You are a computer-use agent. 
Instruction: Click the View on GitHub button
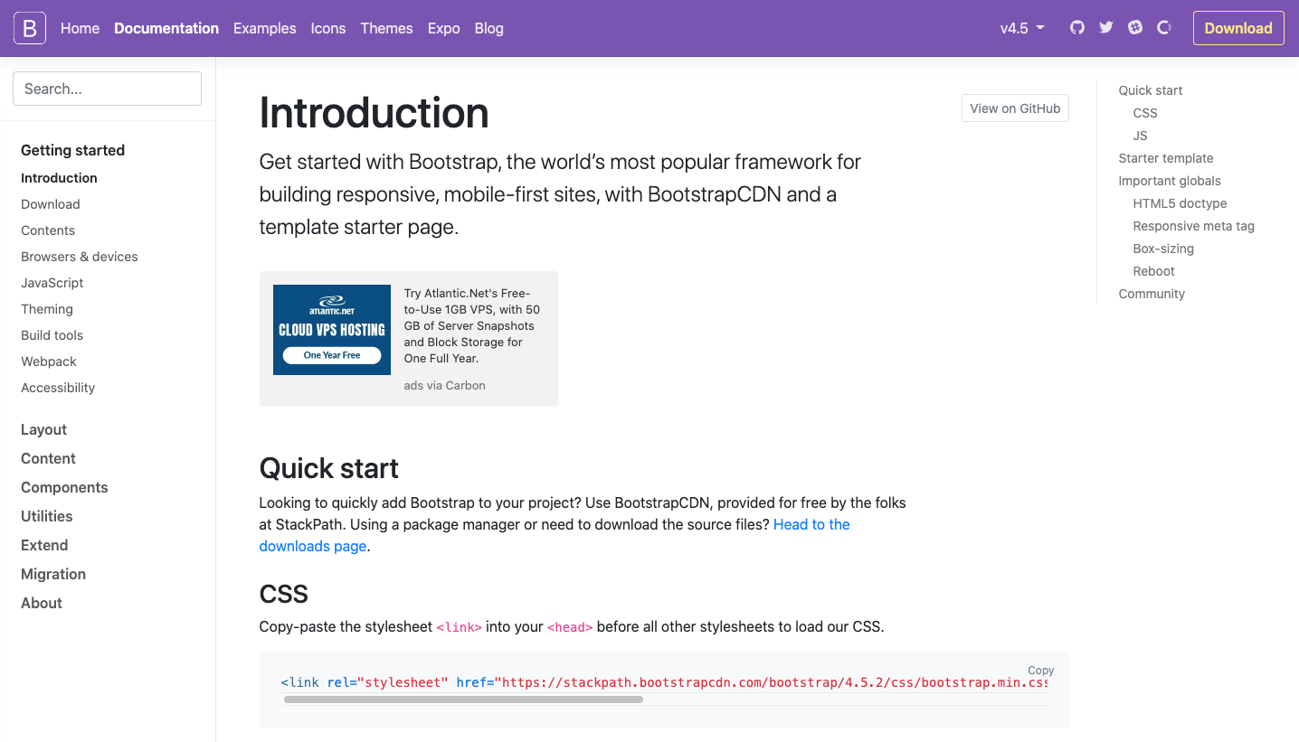pyautogui.click(x=1015, y=108)
